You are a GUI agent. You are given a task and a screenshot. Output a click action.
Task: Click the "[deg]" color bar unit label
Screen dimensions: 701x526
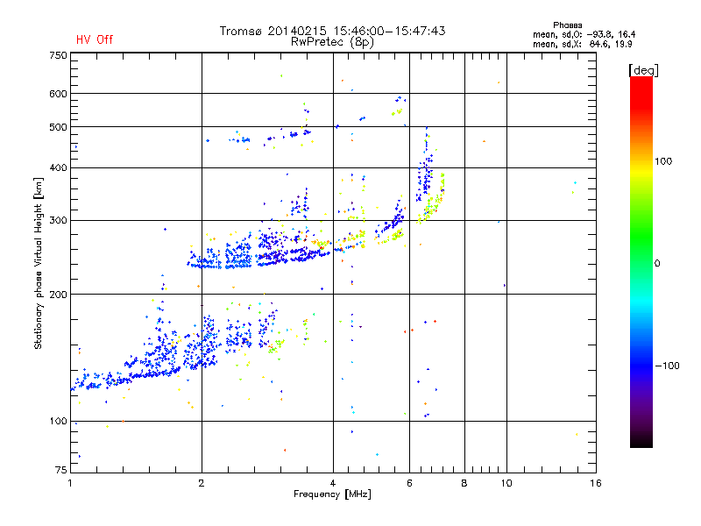[643, 70]
